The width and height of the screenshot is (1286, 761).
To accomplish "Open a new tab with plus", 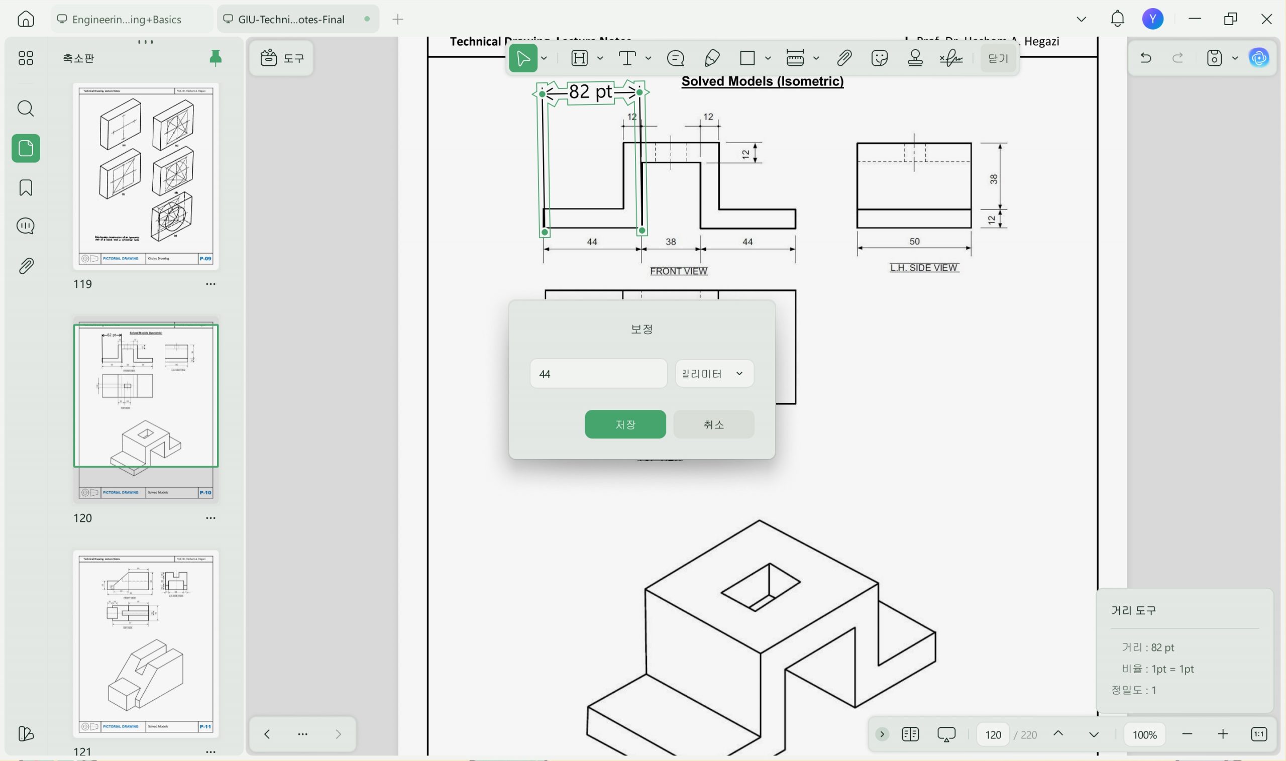I will 397,19.
